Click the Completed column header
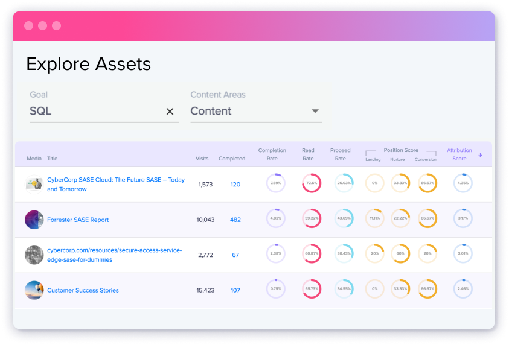Viewport: 509px width, 345px height. pyautogui.click(x=232, y=159)
